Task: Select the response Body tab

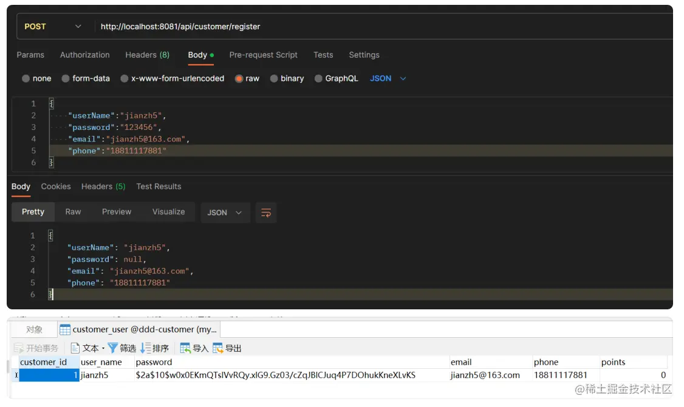Action: tap(21, 186)
